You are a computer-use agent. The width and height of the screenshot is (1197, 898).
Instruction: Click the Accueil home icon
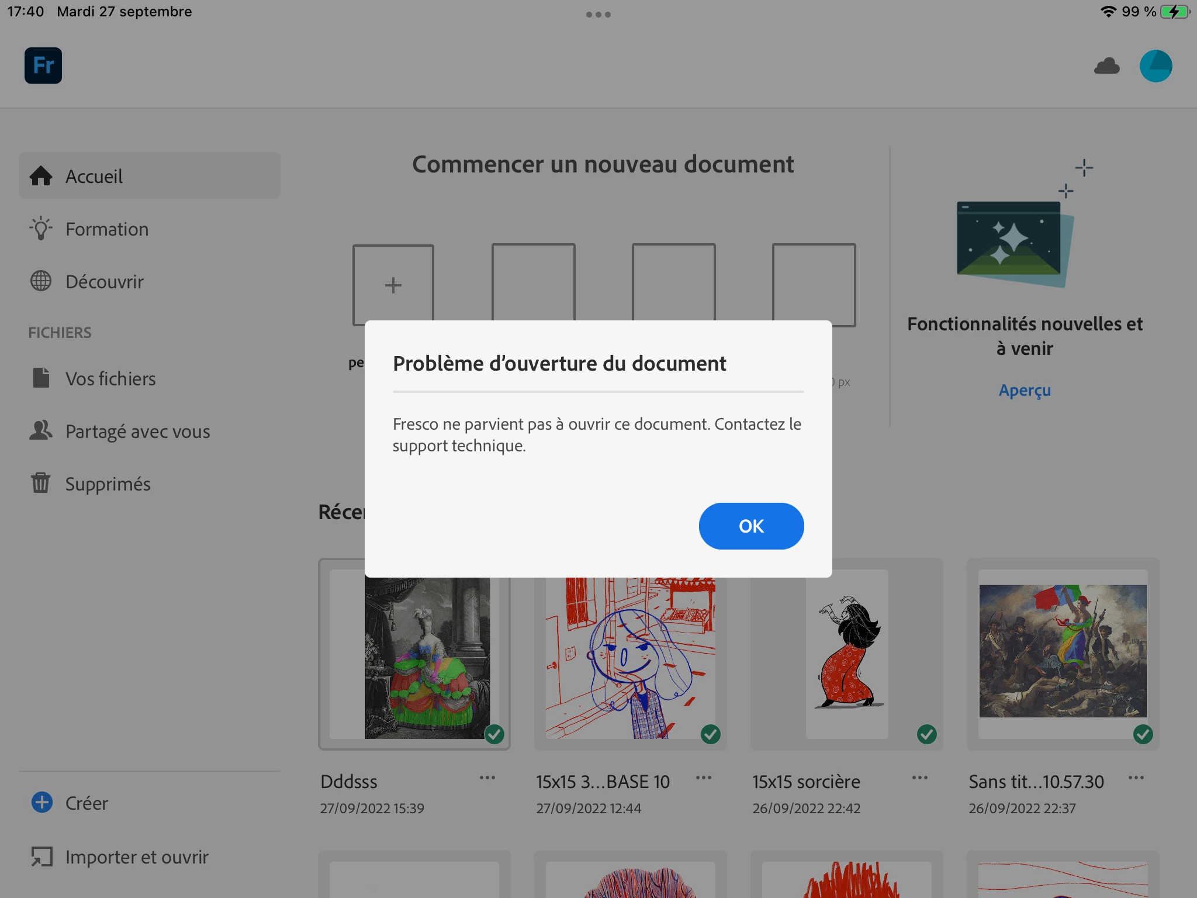41,176
